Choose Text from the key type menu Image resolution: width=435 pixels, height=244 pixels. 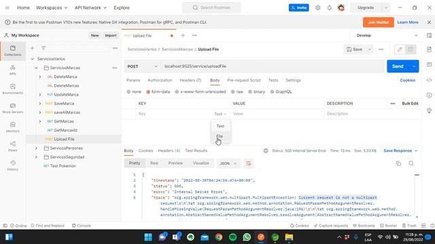[x=220, y=126]
